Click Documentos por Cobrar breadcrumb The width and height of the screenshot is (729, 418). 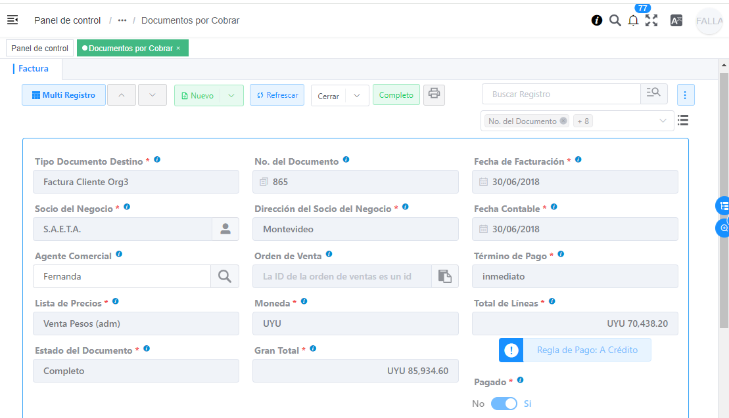190,20
